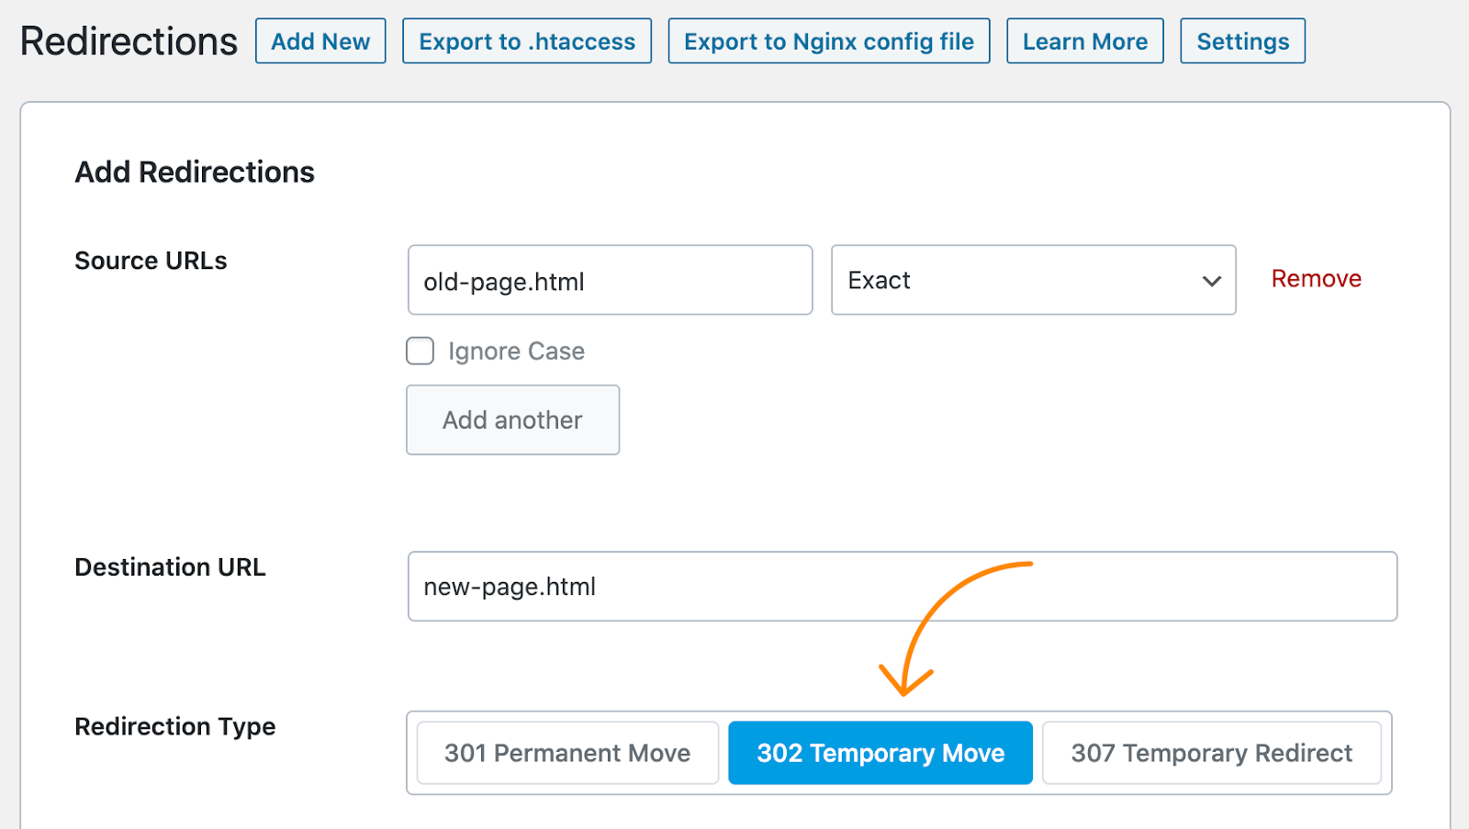Open the Learn More link
The height and width of the screenshot is (829, 1469).
[1084, 41]
